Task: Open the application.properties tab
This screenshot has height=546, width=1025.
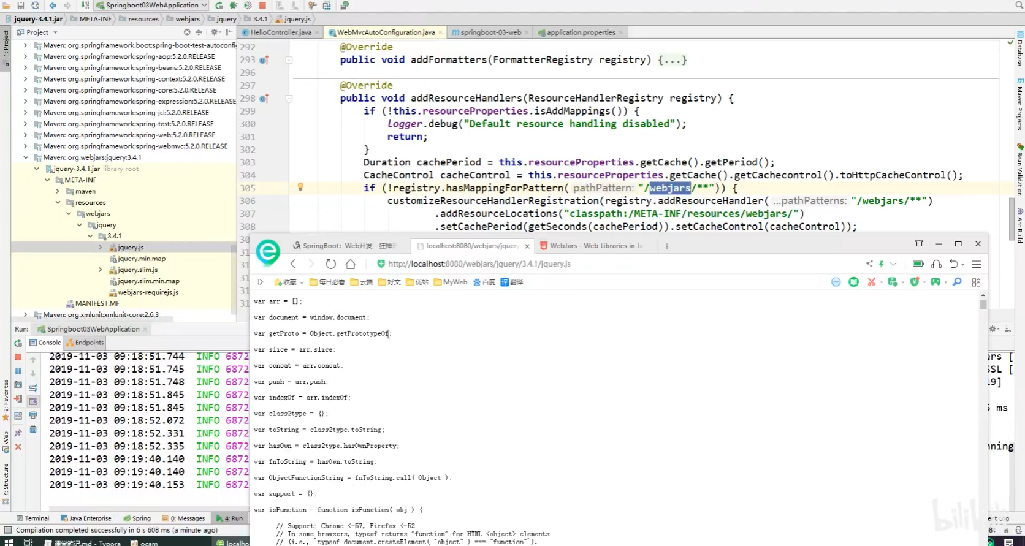Action: point(581,32)
